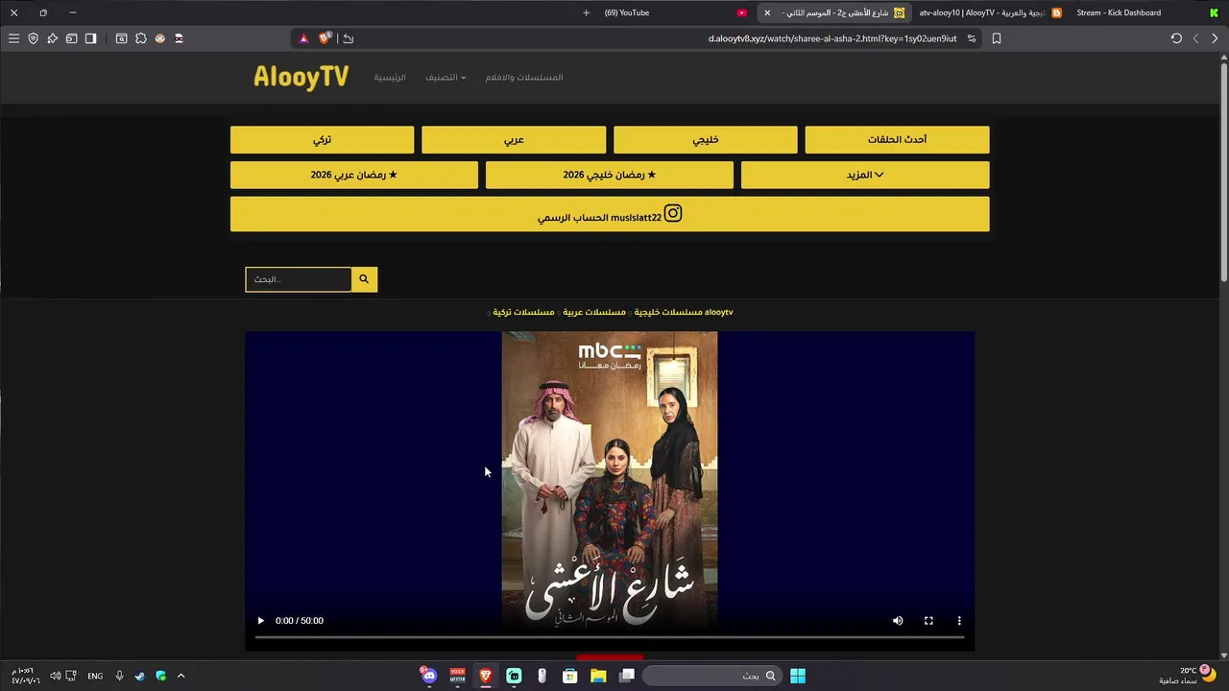
Task: Click the leo AI star icon in toolbar
Action: pyautogui.click(x=52, y=38)
